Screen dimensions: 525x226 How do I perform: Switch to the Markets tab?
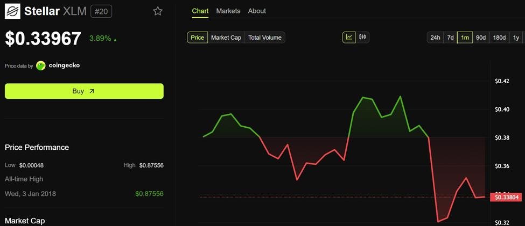tap(228, 11)
